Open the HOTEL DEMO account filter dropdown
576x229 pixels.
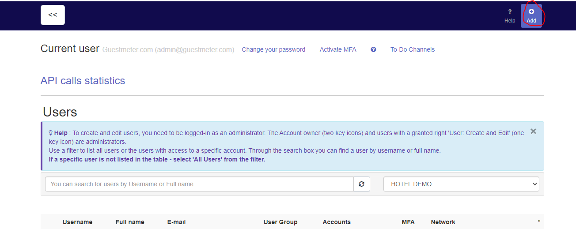coord(461,184)
